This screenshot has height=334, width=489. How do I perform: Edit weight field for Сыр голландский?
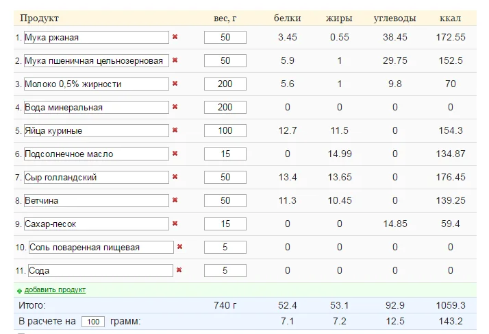coord(225,178)
